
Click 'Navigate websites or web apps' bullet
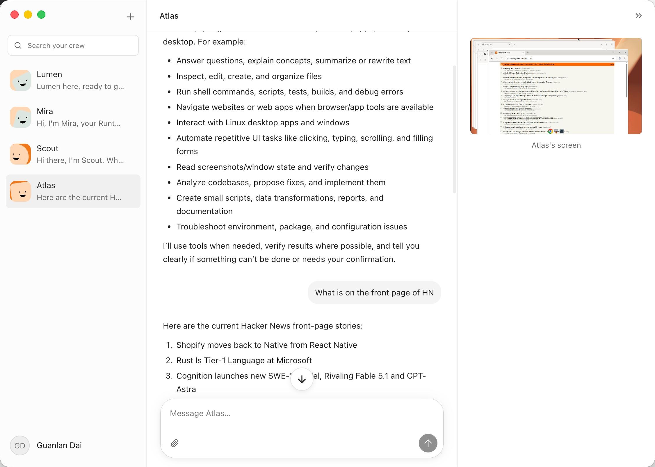click(305, 107)
